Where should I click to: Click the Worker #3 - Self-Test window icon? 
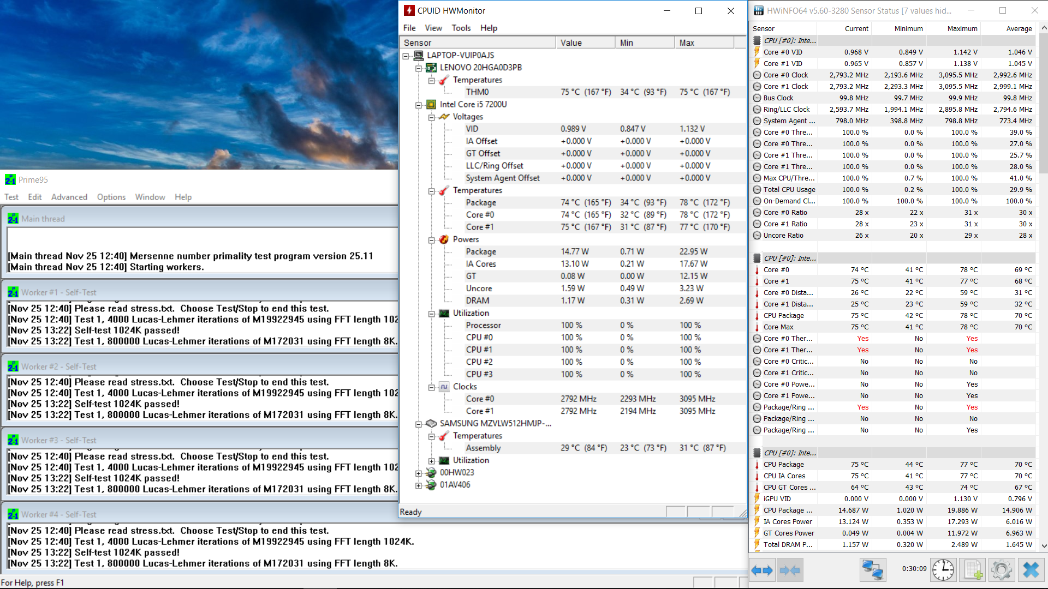pos(13,440)
